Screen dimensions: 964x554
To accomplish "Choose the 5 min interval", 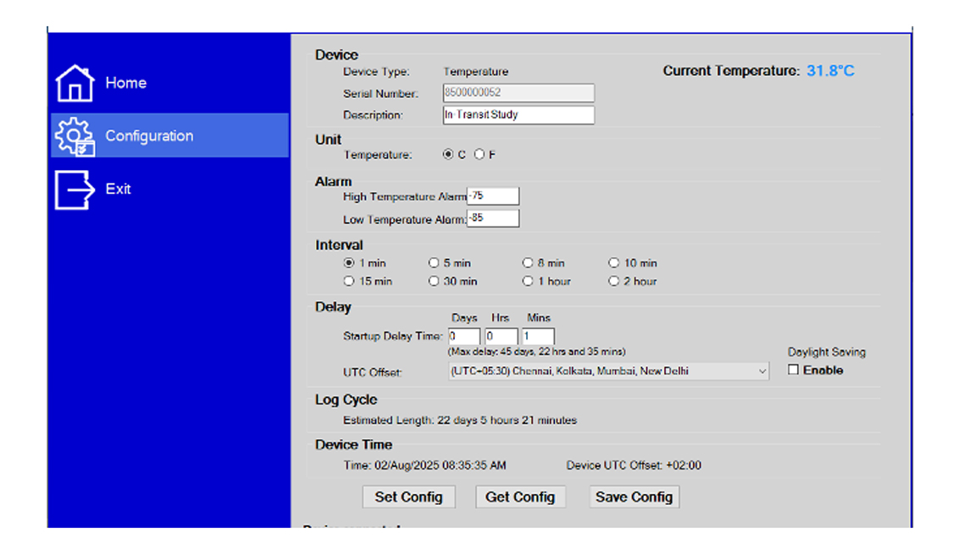I will click(x=434, y=263).
